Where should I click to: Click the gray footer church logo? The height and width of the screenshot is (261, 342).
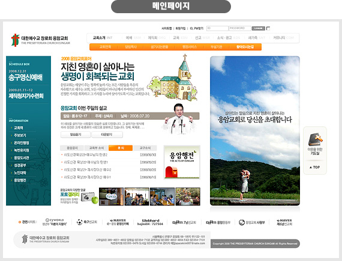25,239
